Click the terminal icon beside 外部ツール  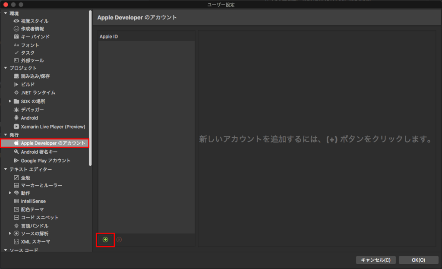click(x=16, y=60)
